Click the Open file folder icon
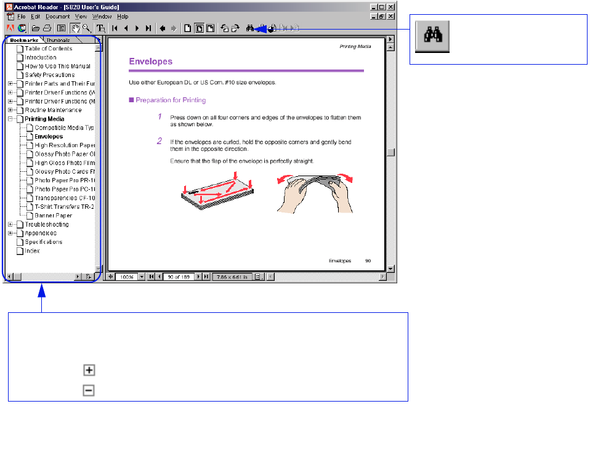 point(36,28)
